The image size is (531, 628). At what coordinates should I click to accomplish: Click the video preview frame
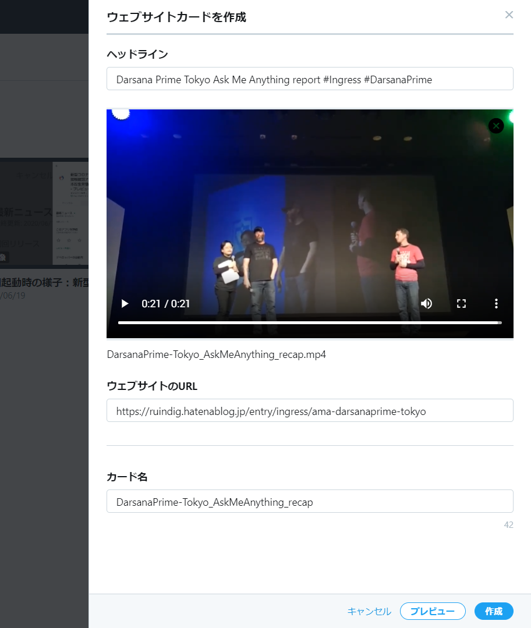click(x=310, y=223)
